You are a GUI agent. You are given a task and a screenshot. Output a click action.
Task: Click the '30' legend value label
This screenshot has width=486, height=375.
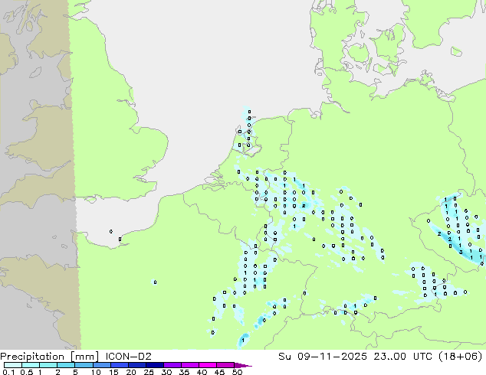point(166,372)
